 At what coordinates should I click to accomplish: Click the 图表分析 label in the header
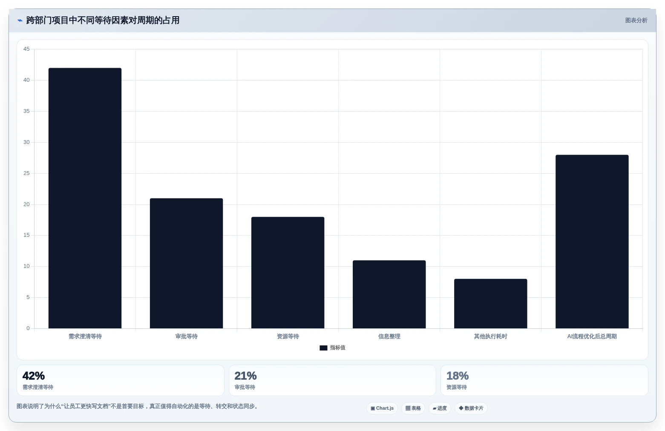[636, 20]
